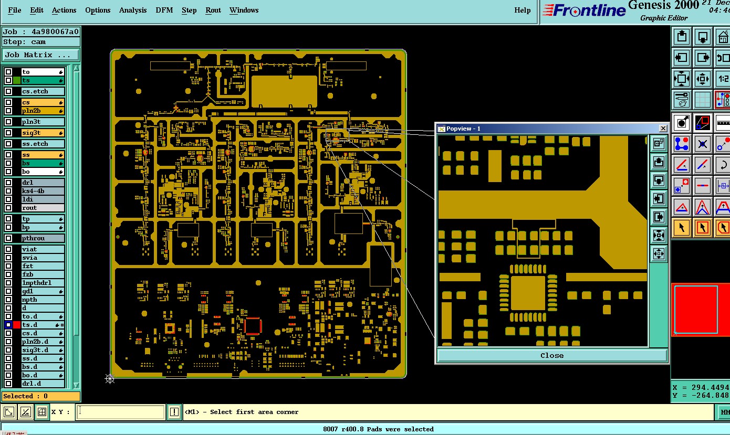The width and height of the screenshot is (730, 435).
Task: Toggle display checkbox for layer to
Action: [x=8, y=72]
